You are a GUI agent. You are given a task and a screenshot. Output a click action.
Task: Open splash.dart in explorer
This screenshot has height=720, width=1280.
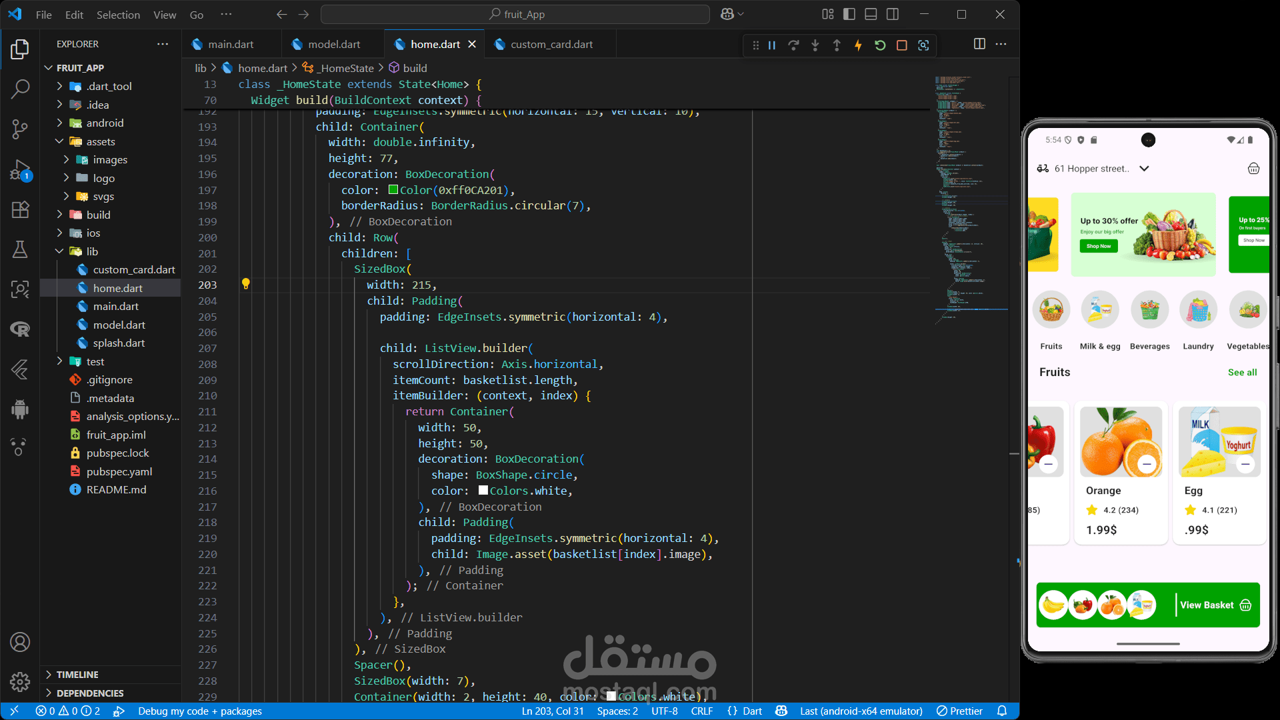(119, 343)
